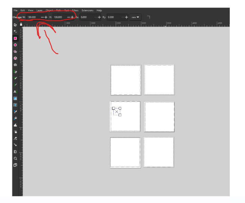Select the Calligraphy tool

click(15, 85)
